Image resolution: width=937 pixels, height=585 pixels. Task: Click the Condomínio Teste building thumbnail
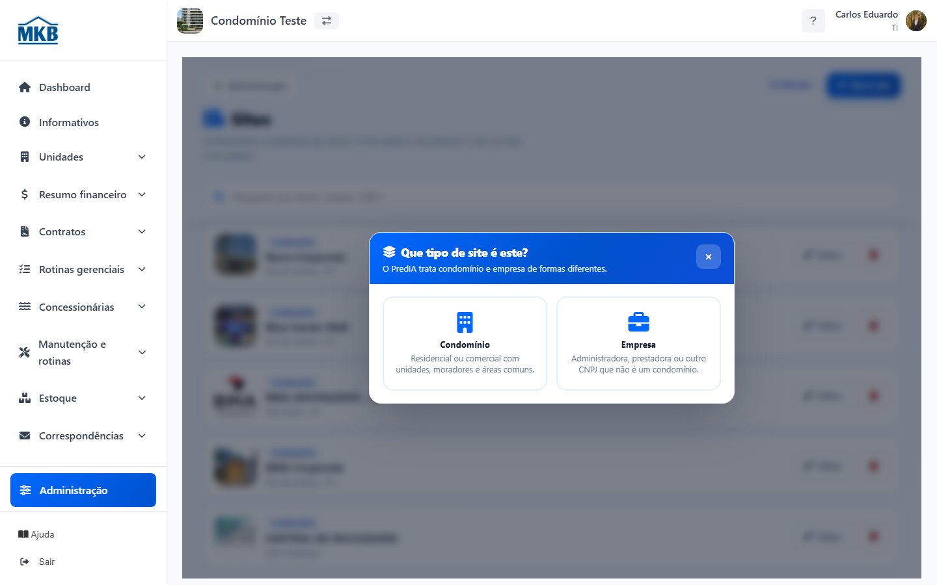[x=190, y=21]
